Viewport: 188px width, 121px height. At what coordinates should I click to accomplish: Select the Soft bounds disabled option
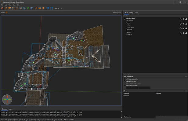click(131, 79)
